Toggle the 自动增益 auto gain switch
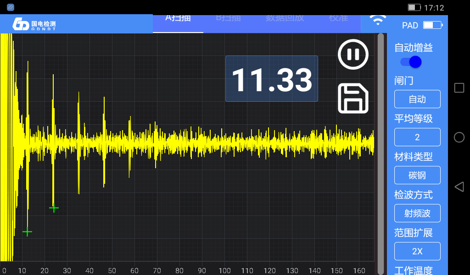This screenshot has height=275, width=470. (x=411, y=62)
